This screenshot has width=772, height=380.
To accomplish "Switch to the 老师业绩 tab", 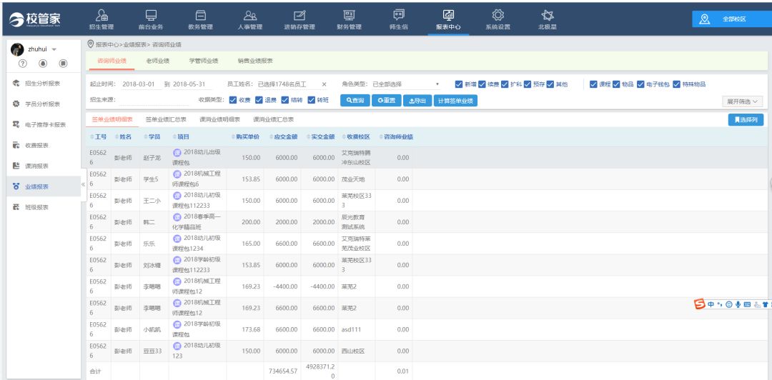I will tap(157, 61).
